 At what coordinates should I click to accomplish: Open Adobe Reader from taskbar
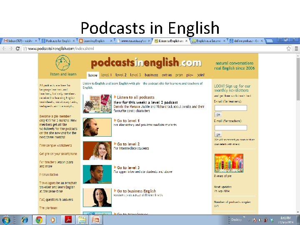[x=68, y=220]
